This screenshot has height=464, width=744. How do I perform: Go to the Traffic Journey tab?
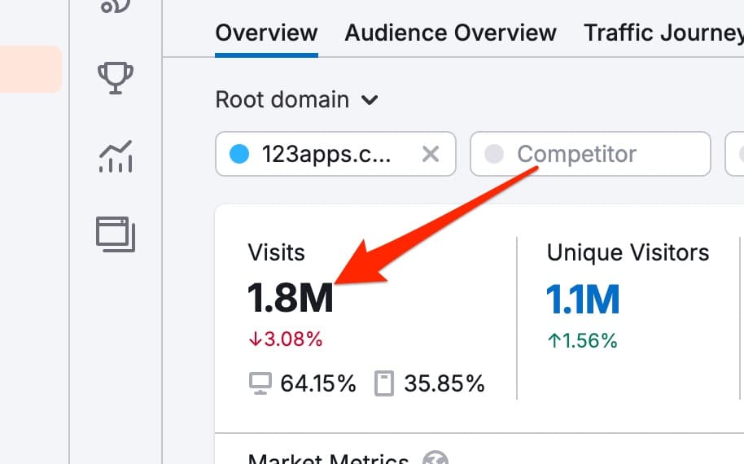pos(663,33)
